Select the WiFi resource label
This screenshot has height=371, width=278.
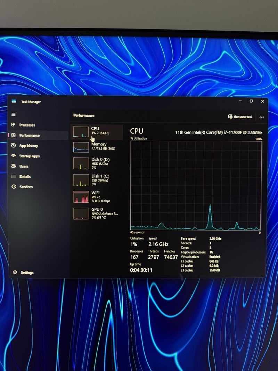click(x=96, y=193)
